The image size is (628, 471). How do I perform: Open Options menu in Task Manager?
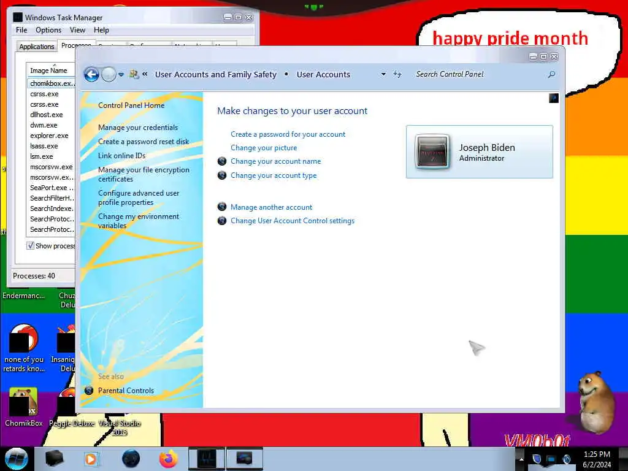[48, 30]
